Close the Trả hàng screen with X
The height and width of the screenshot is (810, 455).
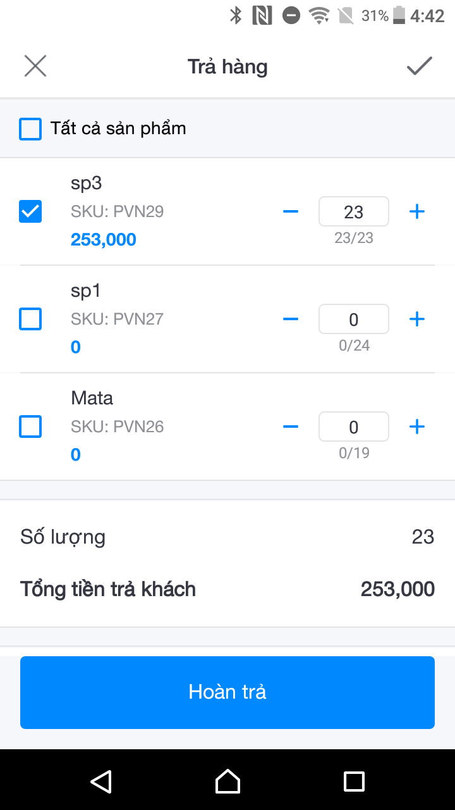pyautogui.click(x=35, y=66)
